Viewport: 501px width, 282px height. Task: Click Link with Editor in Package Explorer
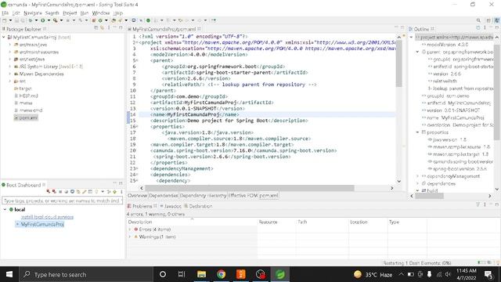pos(102,28)
